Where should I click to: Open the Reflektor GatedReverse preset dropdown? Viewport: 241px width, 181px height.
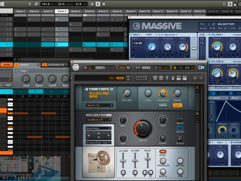click(99, 120)
